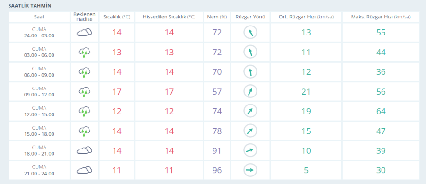Click the Ort. Rüzgar Hızı column header
This screenshot has width=426, height=184.
306,17
